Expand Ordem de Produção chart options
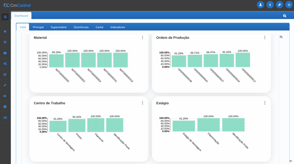 [265, 38]
